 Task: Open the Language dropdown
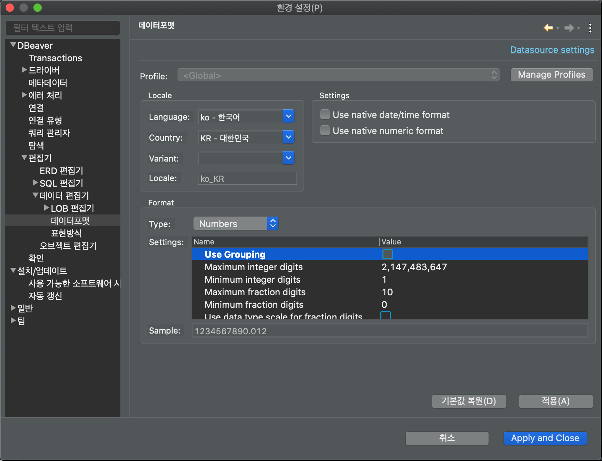click(x=288, y=117)
